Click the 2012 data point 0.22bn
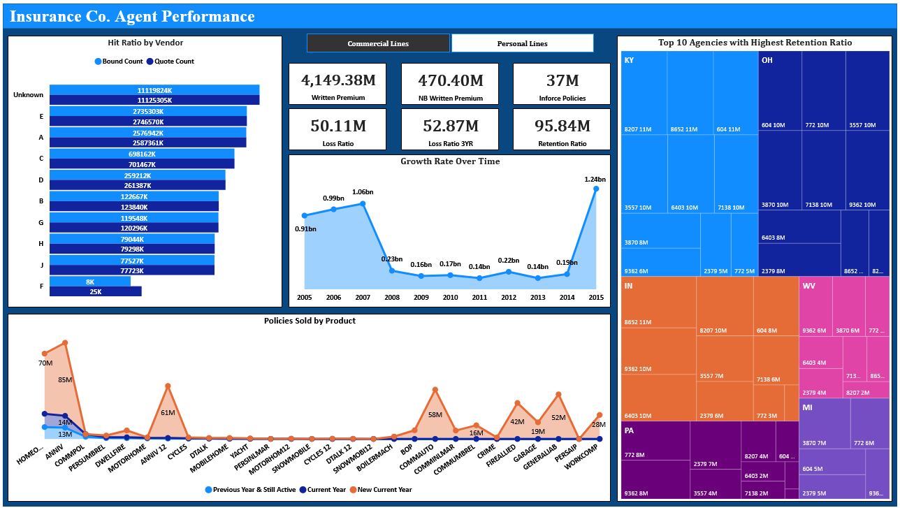 coord(509,271)
